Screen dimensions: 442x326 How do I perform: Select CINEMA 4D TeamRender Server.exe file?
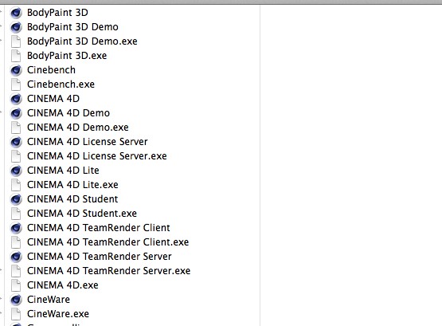tap(108, 271)
